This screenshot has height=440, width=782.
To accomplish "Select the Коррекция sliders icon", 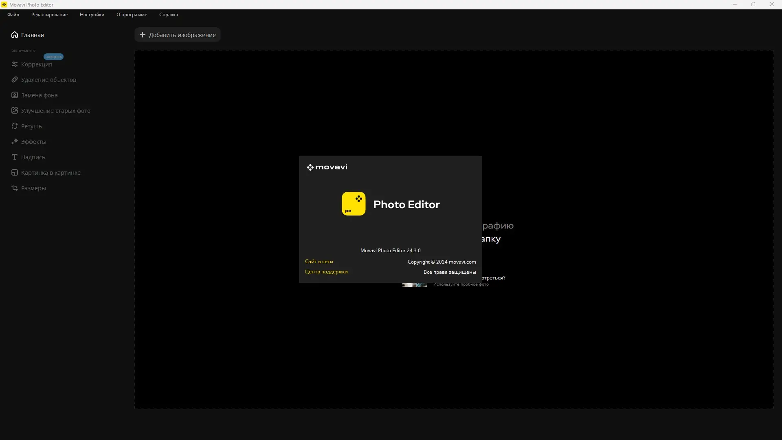I will 15,64.
